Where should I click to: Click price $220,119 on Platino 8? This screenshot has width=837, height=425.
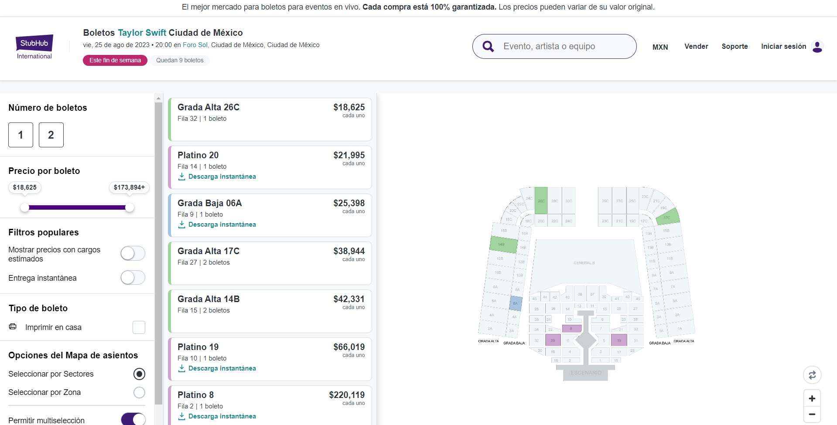tap(347, 395)
